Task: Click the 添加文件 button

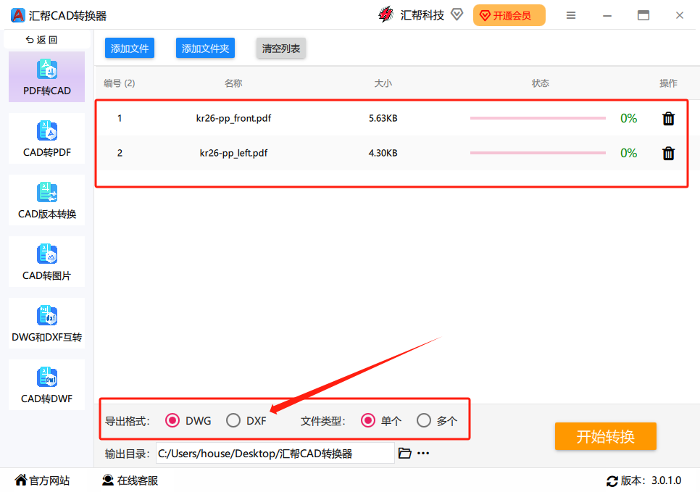Action: coord(130,49)
